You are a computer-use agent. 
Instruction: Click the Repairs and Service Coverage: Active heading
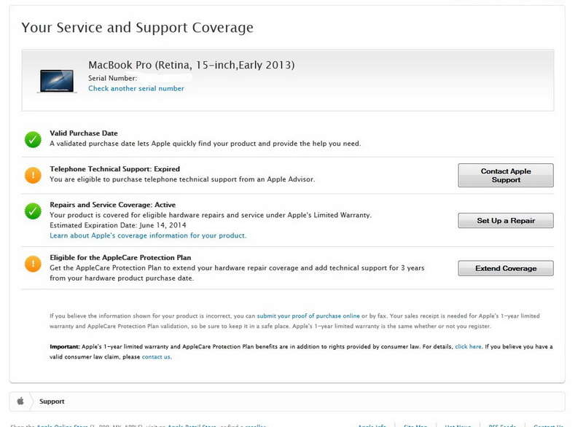click(x=112, y=205)
